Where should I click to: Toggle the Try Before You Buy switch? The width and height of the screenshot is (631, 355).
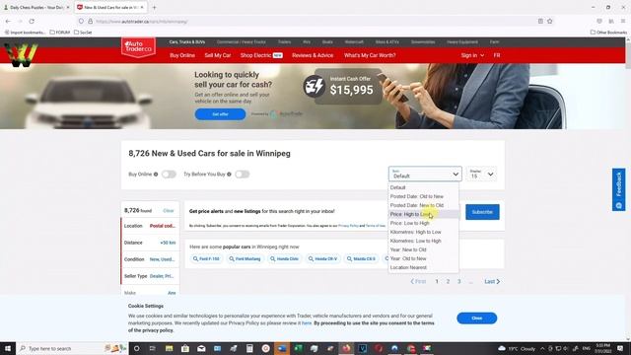click(x=243, y=175)
